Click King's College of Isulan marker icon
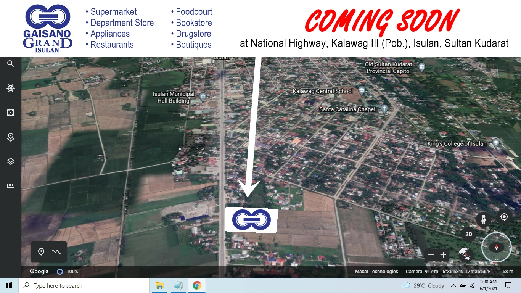521x293 pixels. coord(495,143)
